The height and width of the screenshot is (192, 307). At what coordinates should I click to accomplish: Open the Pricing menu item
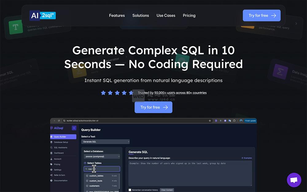(x=189, y=15)
